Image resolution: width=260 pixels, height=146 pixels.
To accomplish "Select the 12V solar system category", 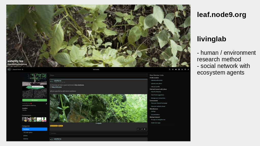I will click(28, 132).
